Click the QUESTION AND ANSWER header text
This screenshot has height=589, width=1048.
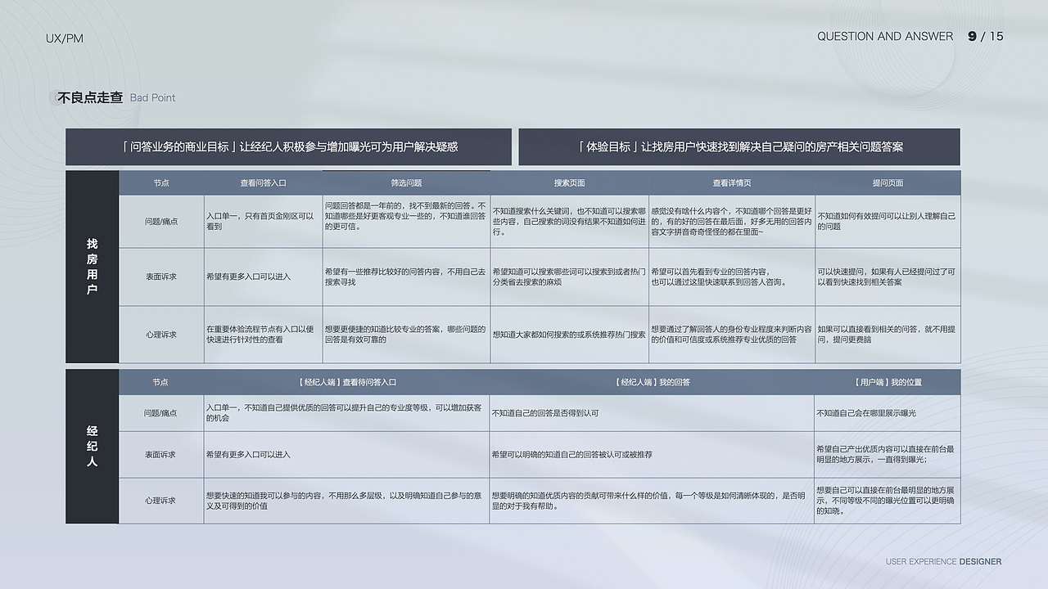[883, 36]
